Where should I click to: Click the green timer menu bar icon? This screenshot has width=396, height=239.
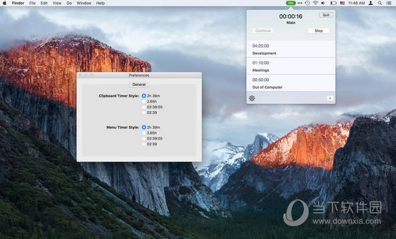tap(290, 3)
